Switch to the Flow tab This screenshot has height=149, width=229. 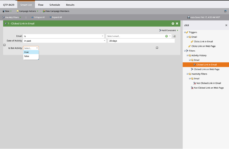click(41, 5)
